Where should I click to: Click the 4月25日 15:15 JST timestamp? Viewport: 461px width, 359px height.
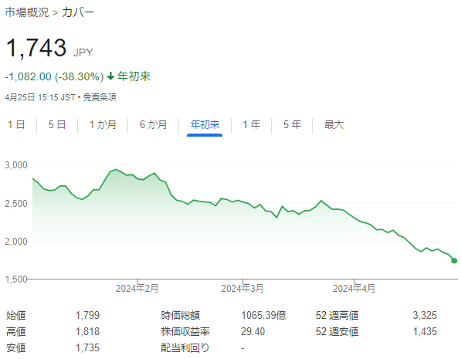coord(40,97)
